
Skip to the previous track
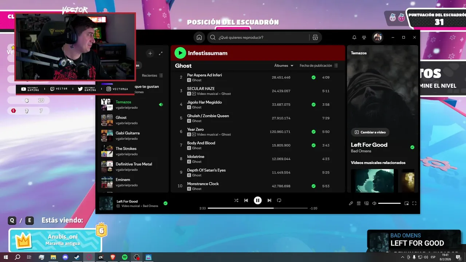(246, 201)
